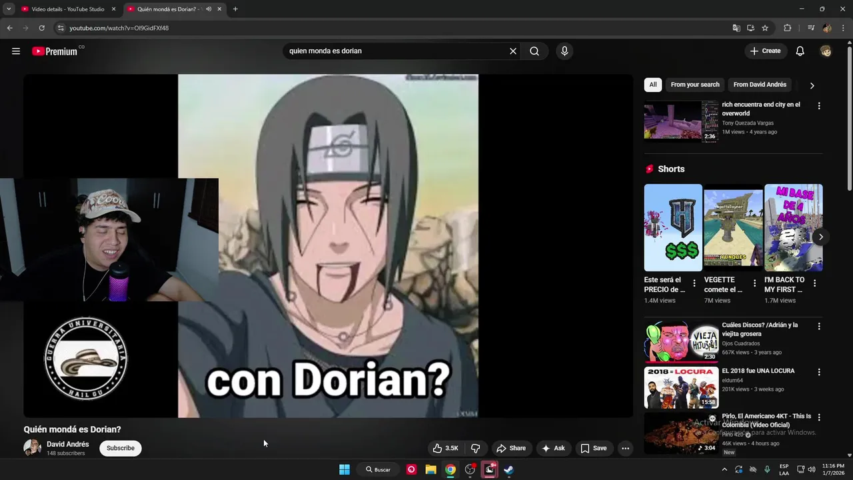This screenshot has width=853, height=480.
Task: Mute the Quién mondá es Dorian browser tab audio
Action: point(209,9)
